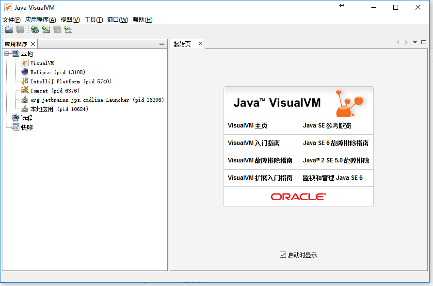Click the Add Remote Host toolbar icon
This screenshot has width=433, height=286.
34,29
